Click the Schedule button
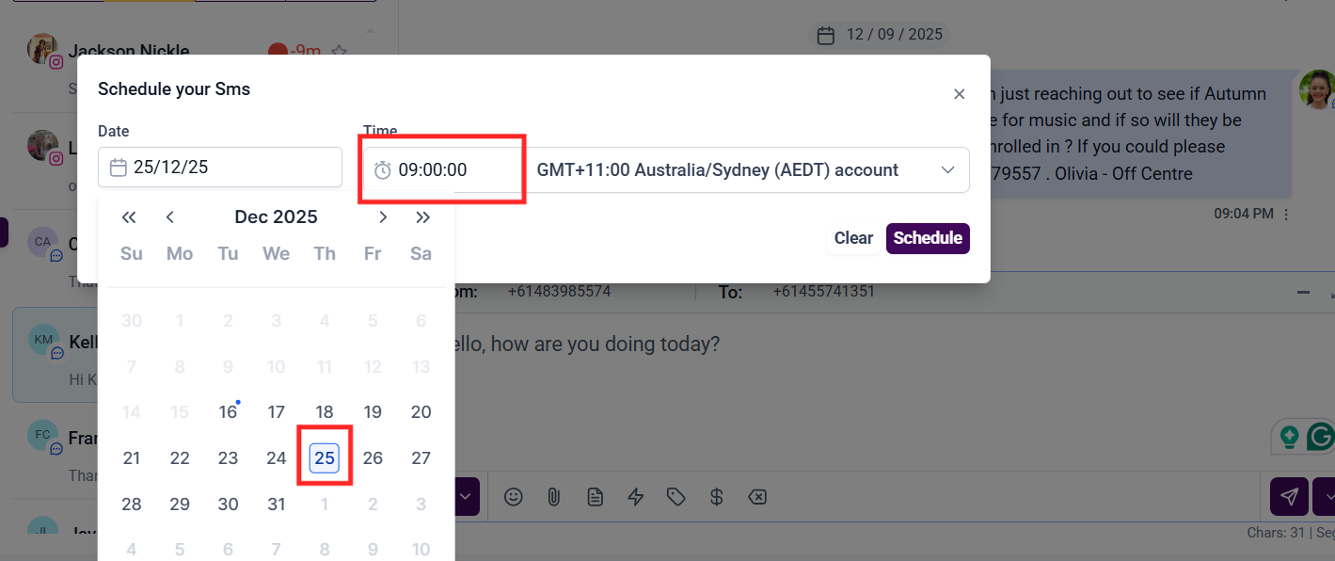The height and width of the screenshot is (561, 1335). point(928,238)
